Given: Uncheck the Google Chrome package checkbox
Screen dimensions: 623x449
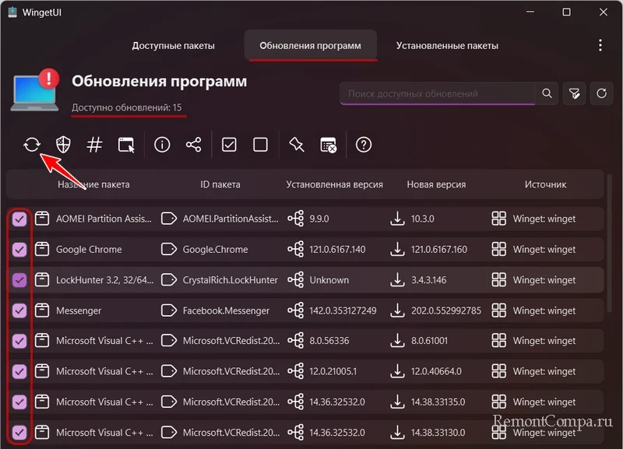Looking at the screenshot, I should point(19,250).
